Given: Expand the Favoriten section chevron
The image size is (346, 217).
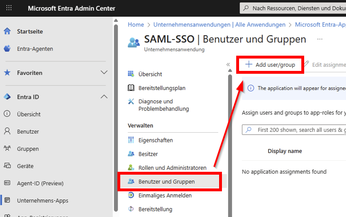Looking at the screenshot, I should [104, 73].
